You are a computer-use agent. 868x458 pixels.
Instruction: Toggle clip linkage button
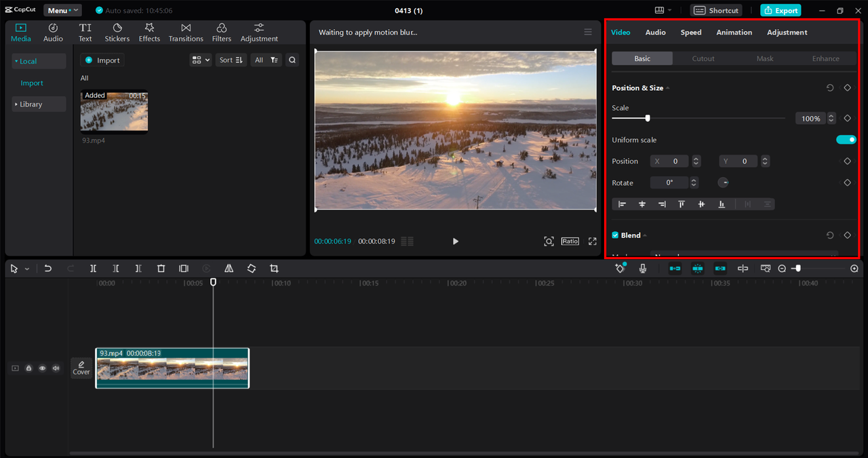pyautogui.click(x=720, y=269)
